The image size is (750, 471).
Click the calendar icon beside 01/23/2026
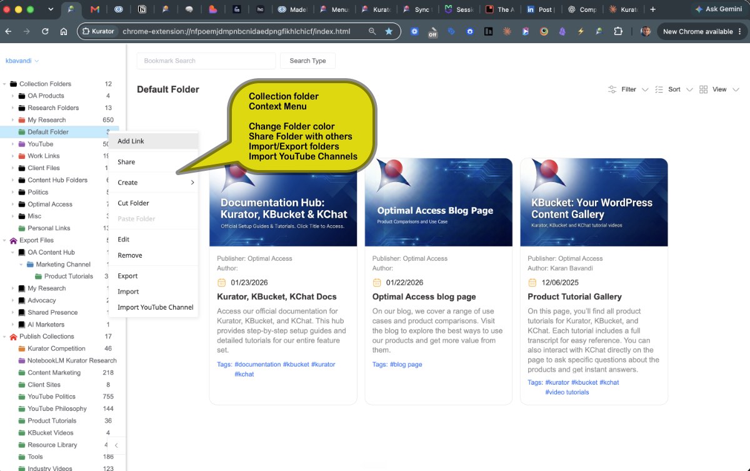(x=221, y=282)
